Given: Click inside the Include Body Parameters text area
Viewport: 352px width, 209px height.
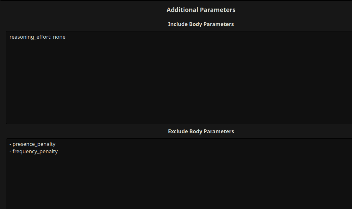Looking at the screenshot, I should (179, 77).
